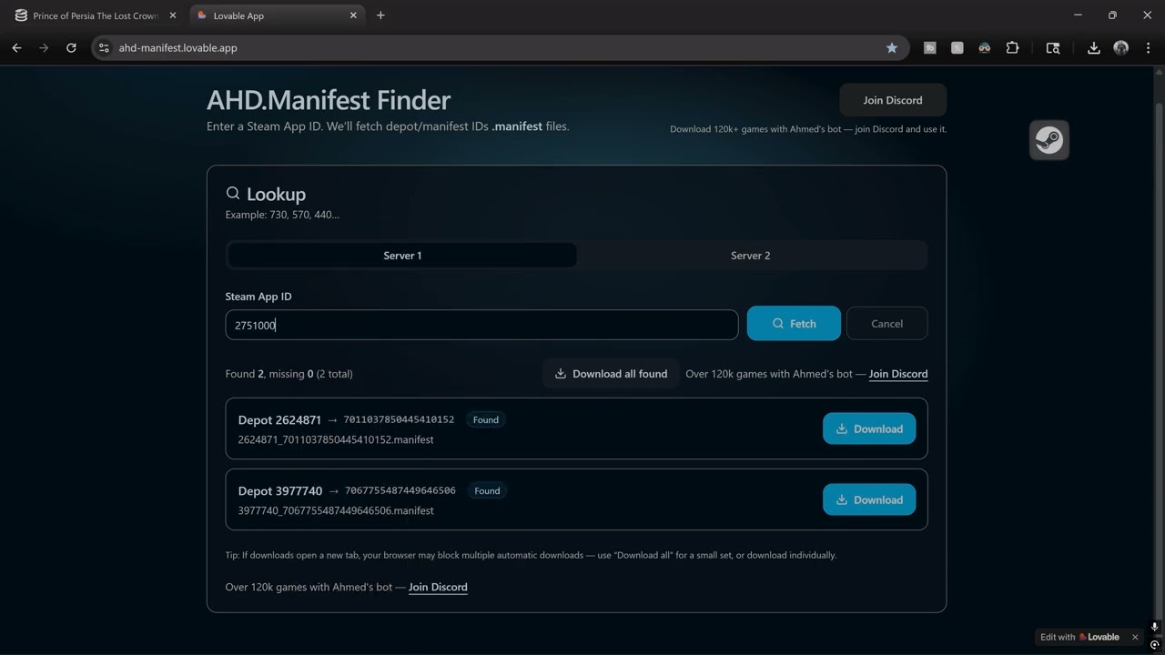Open site information icon in address bar

[x=104, y=48]
